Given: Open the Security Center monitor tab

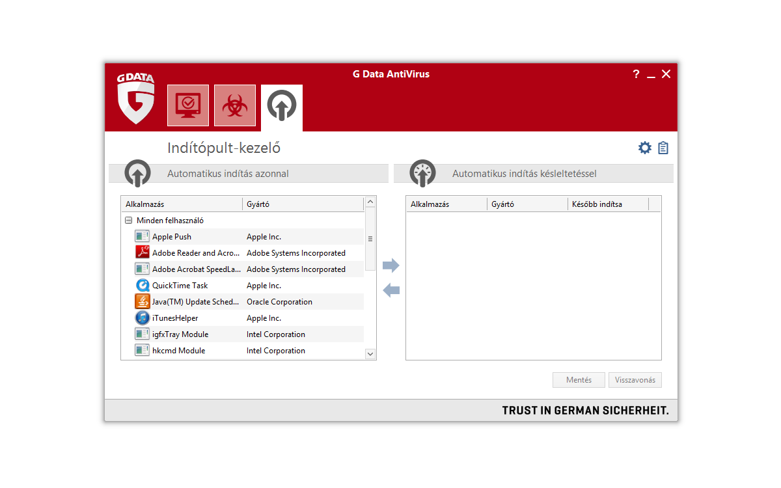Looking at the screenshot, I should click(188, 105).
